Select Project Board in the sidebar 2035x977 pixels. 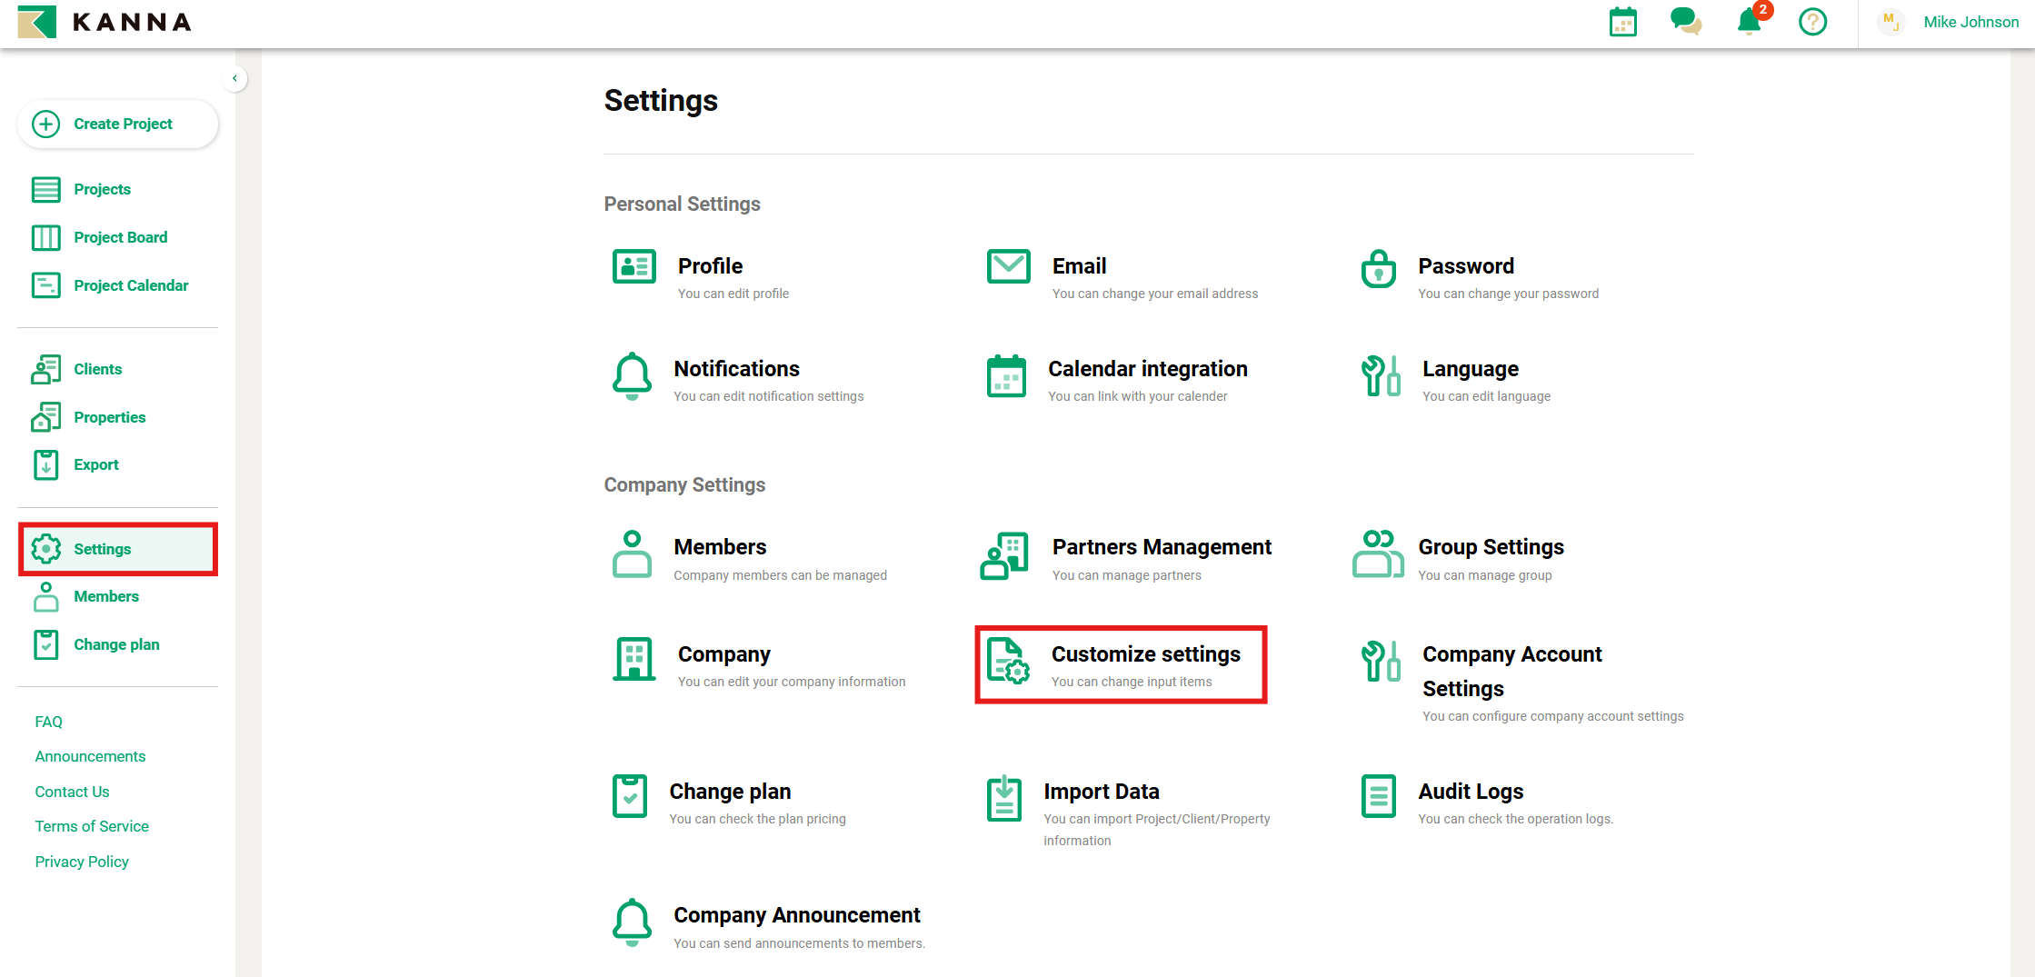point(120,237)
